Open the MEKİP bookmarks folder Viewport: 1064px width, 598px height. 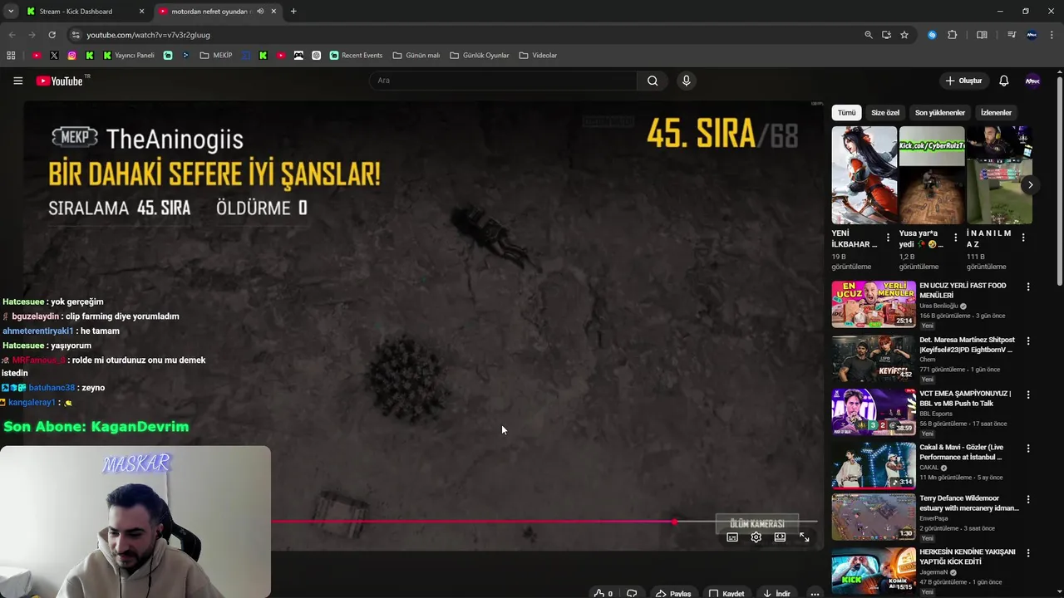pyautogui.click(x=216, y=56)
